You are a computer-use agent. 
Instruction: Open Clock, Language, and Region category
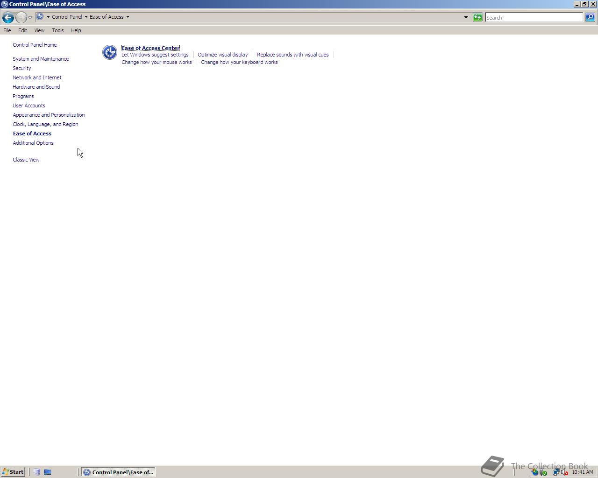tap(45, 124)
